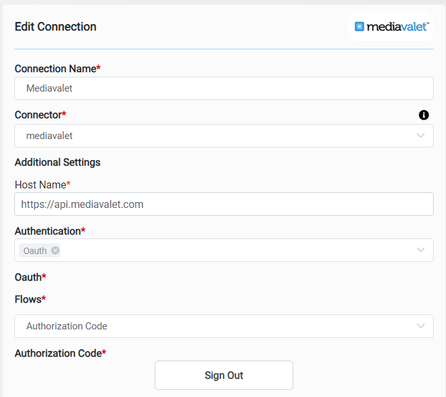The height and width of the screenshot is (397, 446).
Task: Click the Edit Connection heading
Action: [55, 27]
